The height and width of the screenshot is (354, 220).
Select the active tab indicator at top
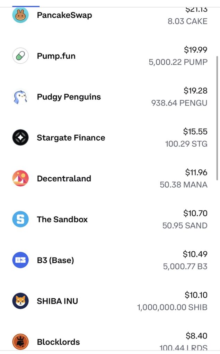(26, 6)
